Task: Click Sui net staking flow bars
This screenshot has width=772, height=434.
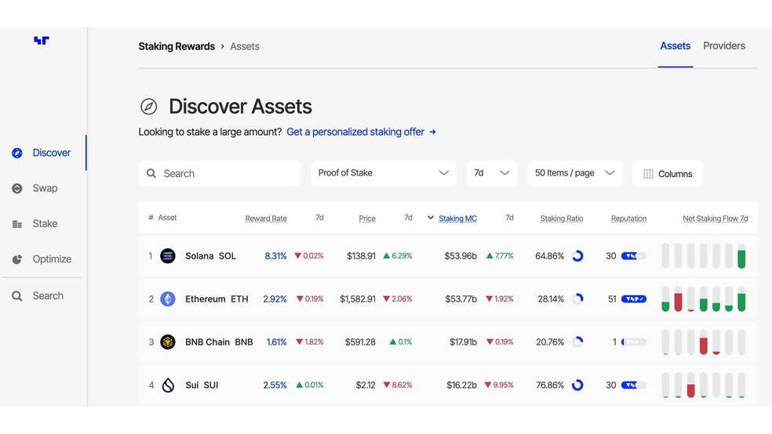Action: [x=704, y=385]
